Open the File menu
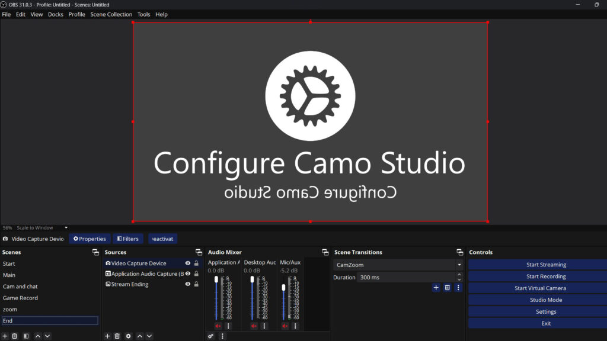 click(x=6, y=14)
